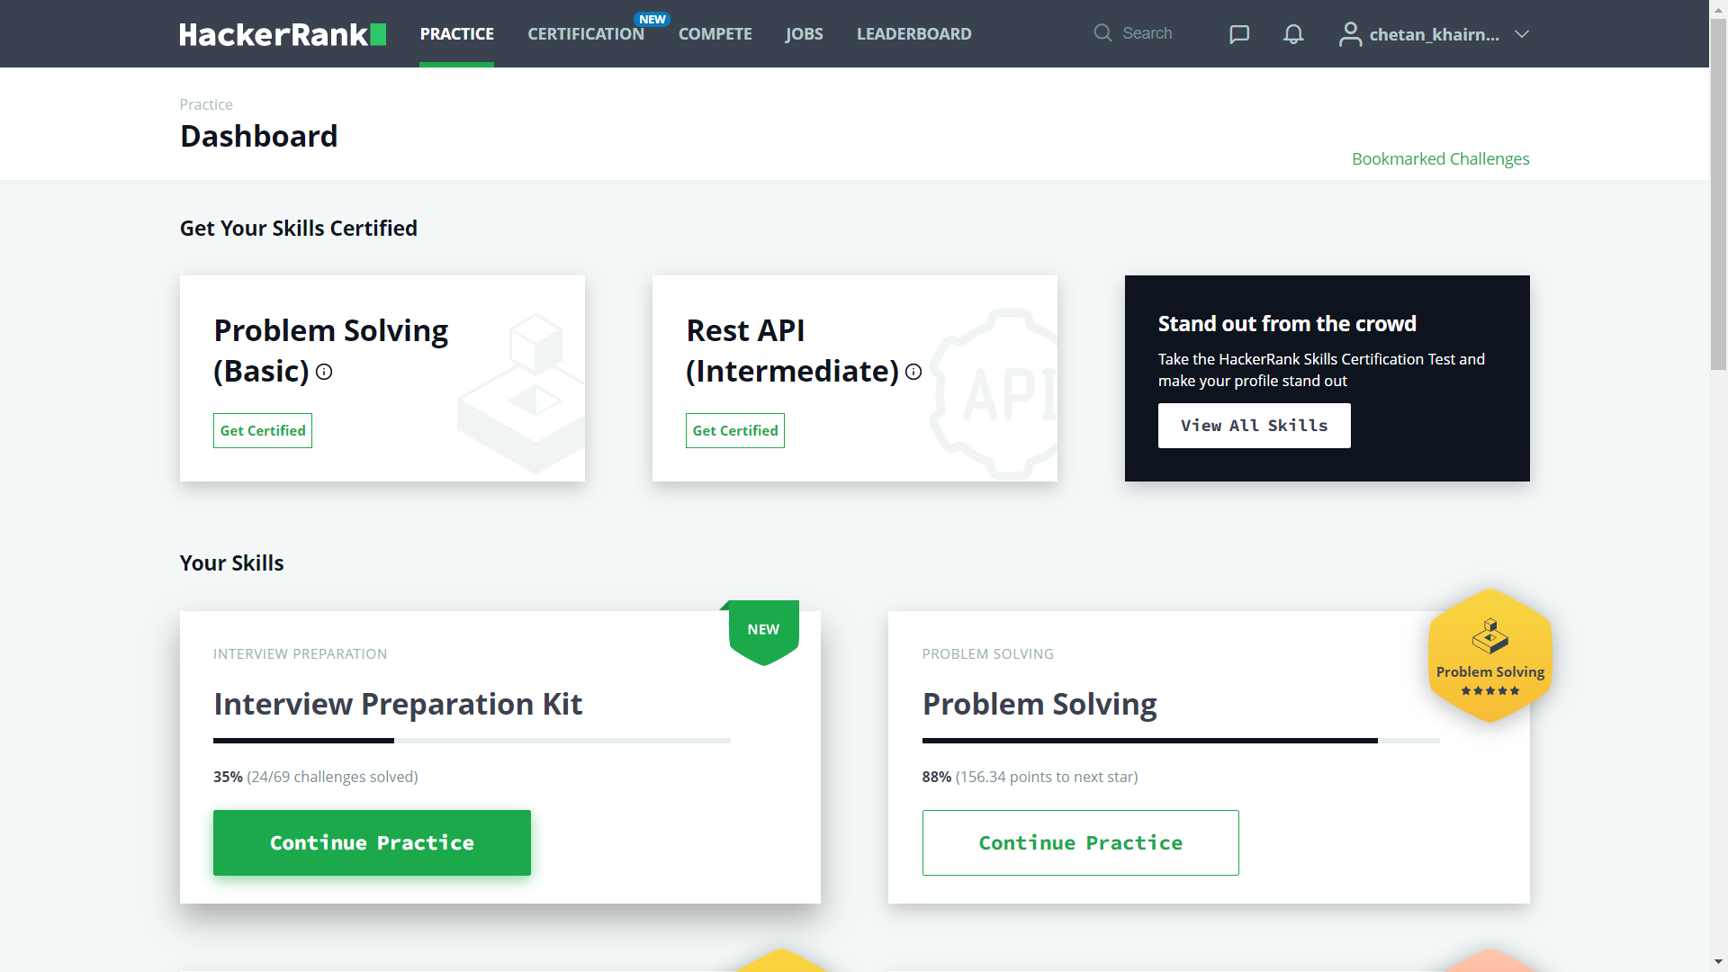Continue Practice on Interview Preparation Kit

pyautogui.click(x=373, y=842)
